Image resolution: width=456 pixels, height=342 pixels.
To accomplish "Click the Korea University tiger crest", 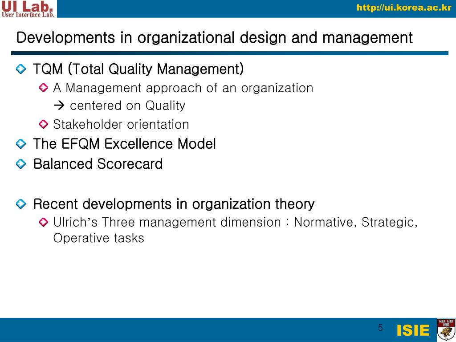I will point(446,330).
